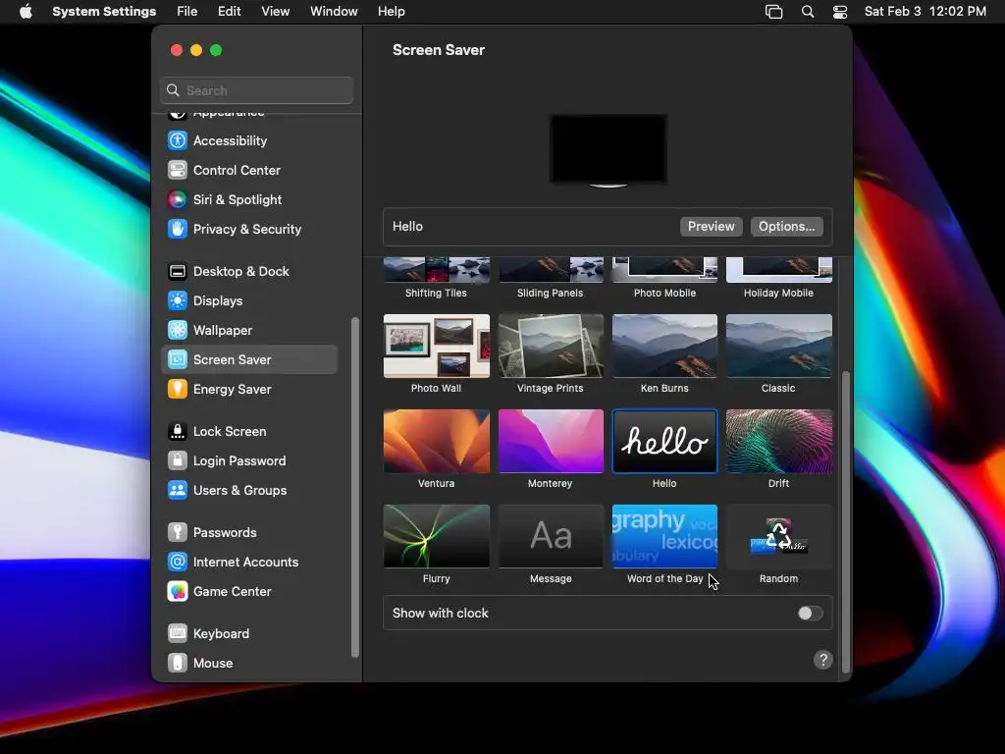The width and height of the screenshot is (1005, 754).
Task: Open the Help menu
Action: tap(391, 12)
